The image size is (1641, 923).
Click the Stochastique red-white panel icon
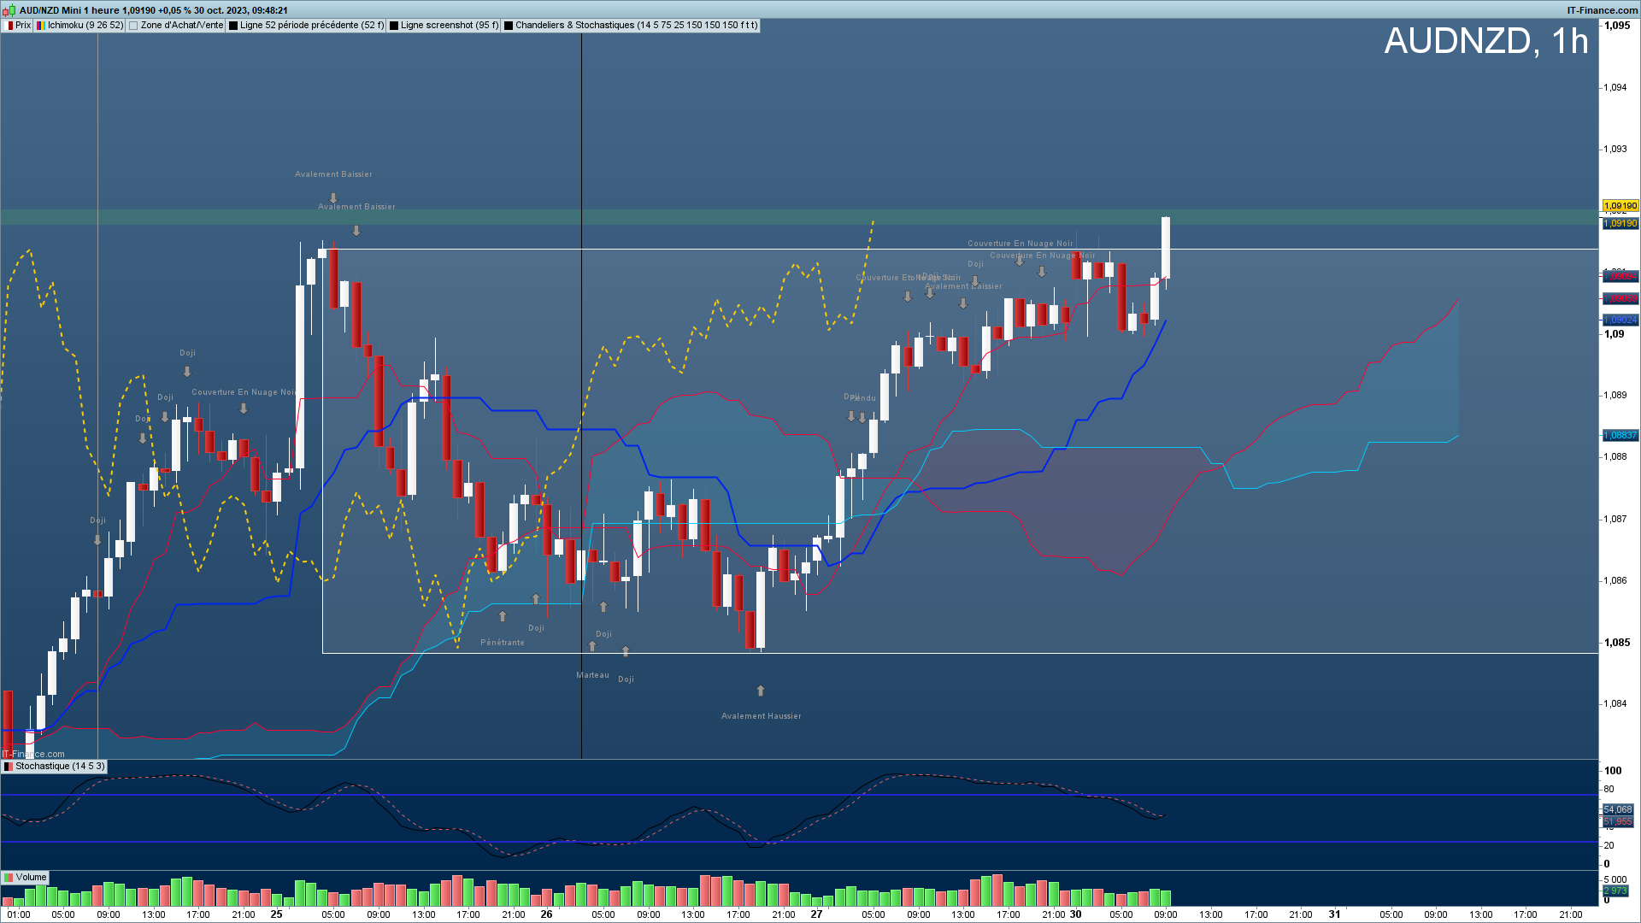tap(9, 767)
